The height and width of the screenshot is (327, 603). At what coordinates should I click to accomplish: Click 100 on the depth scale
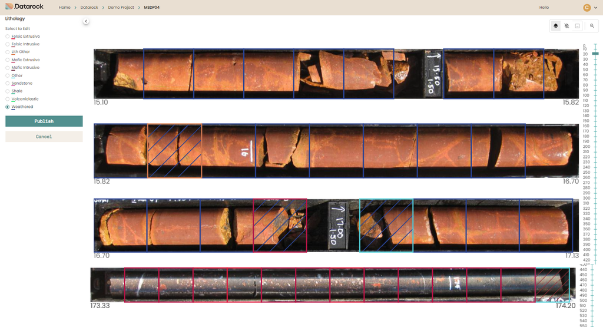coord(586,95)
